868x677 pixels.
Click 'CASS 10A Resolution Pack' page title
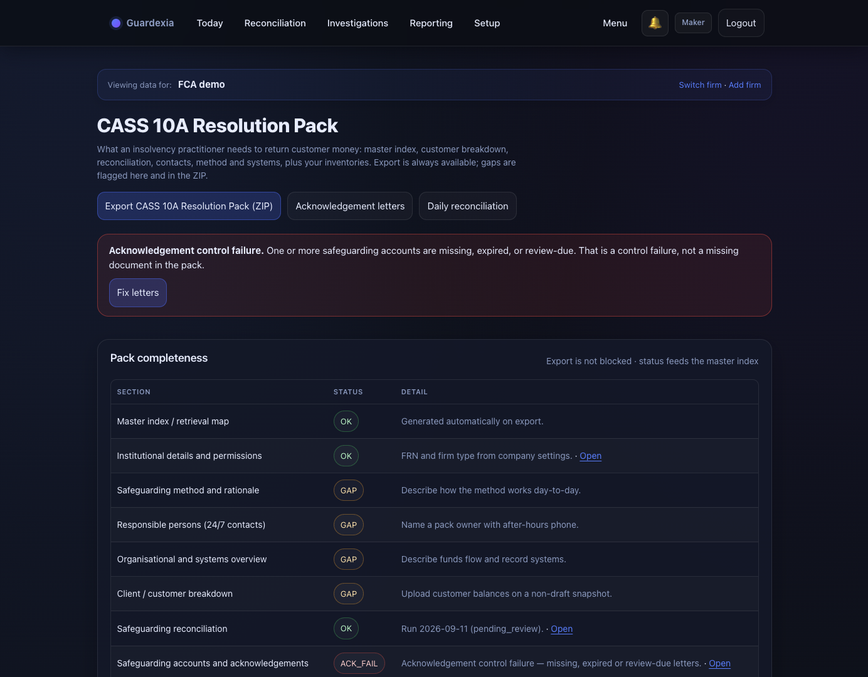tap(218, 125)
